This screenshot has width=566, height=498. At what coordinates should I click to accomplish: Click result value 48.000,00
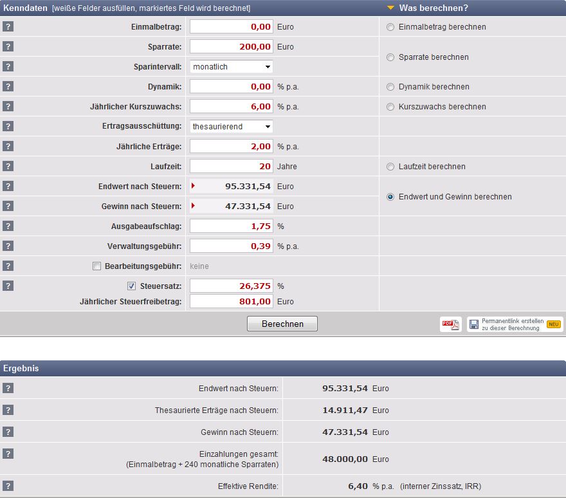click(x=345, y=459)
